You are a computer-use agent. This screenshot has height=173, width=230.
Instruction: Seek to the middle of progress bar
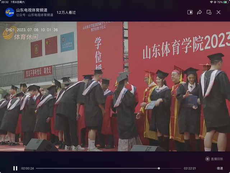click(109, 168)
